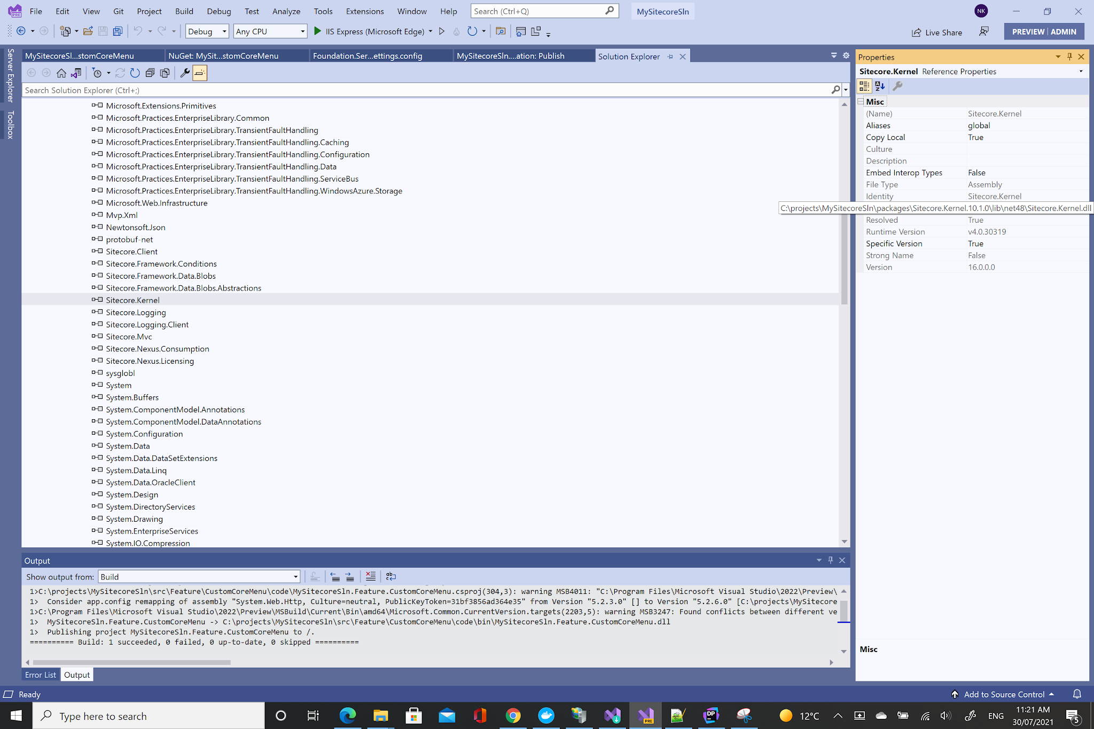Select the Sync with Active Document icon
Image resolution: width=1094 pixels, height=729 pixels.
coord(76,73)
